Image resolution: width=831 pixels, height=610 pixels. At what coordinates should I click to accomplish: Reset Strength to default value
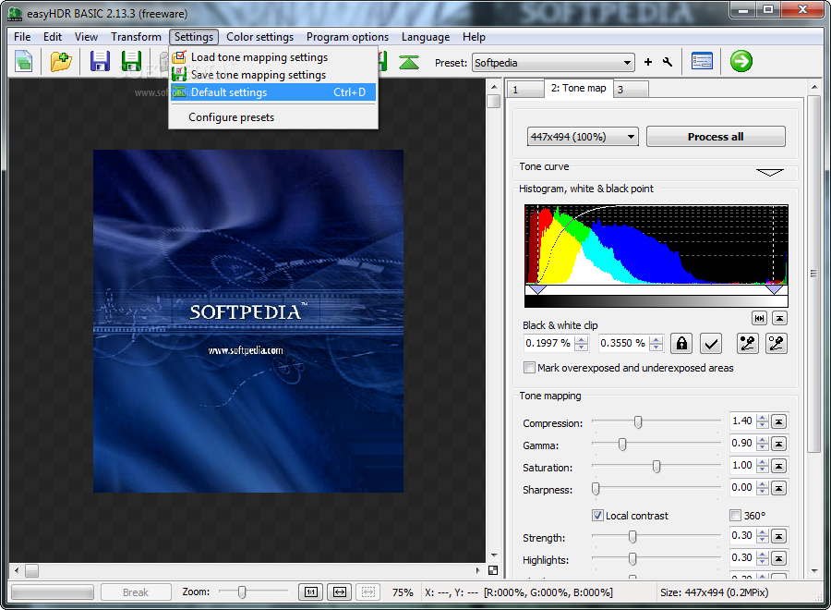(x=778, y=536)
